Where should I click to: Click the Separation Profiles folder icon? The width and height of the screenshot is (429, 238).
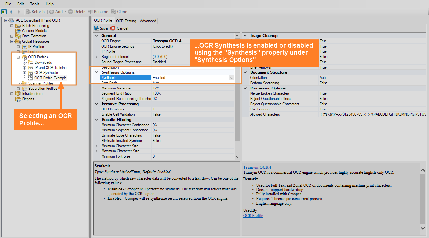tap(25, 89)
